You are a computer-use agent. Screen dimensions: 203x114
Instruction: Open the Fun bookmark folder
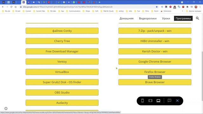[x=137, y=11]
